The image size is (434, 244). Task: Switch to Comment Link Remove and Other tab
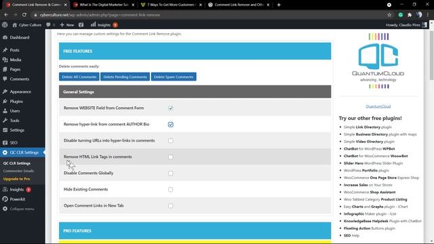(239, 5)
